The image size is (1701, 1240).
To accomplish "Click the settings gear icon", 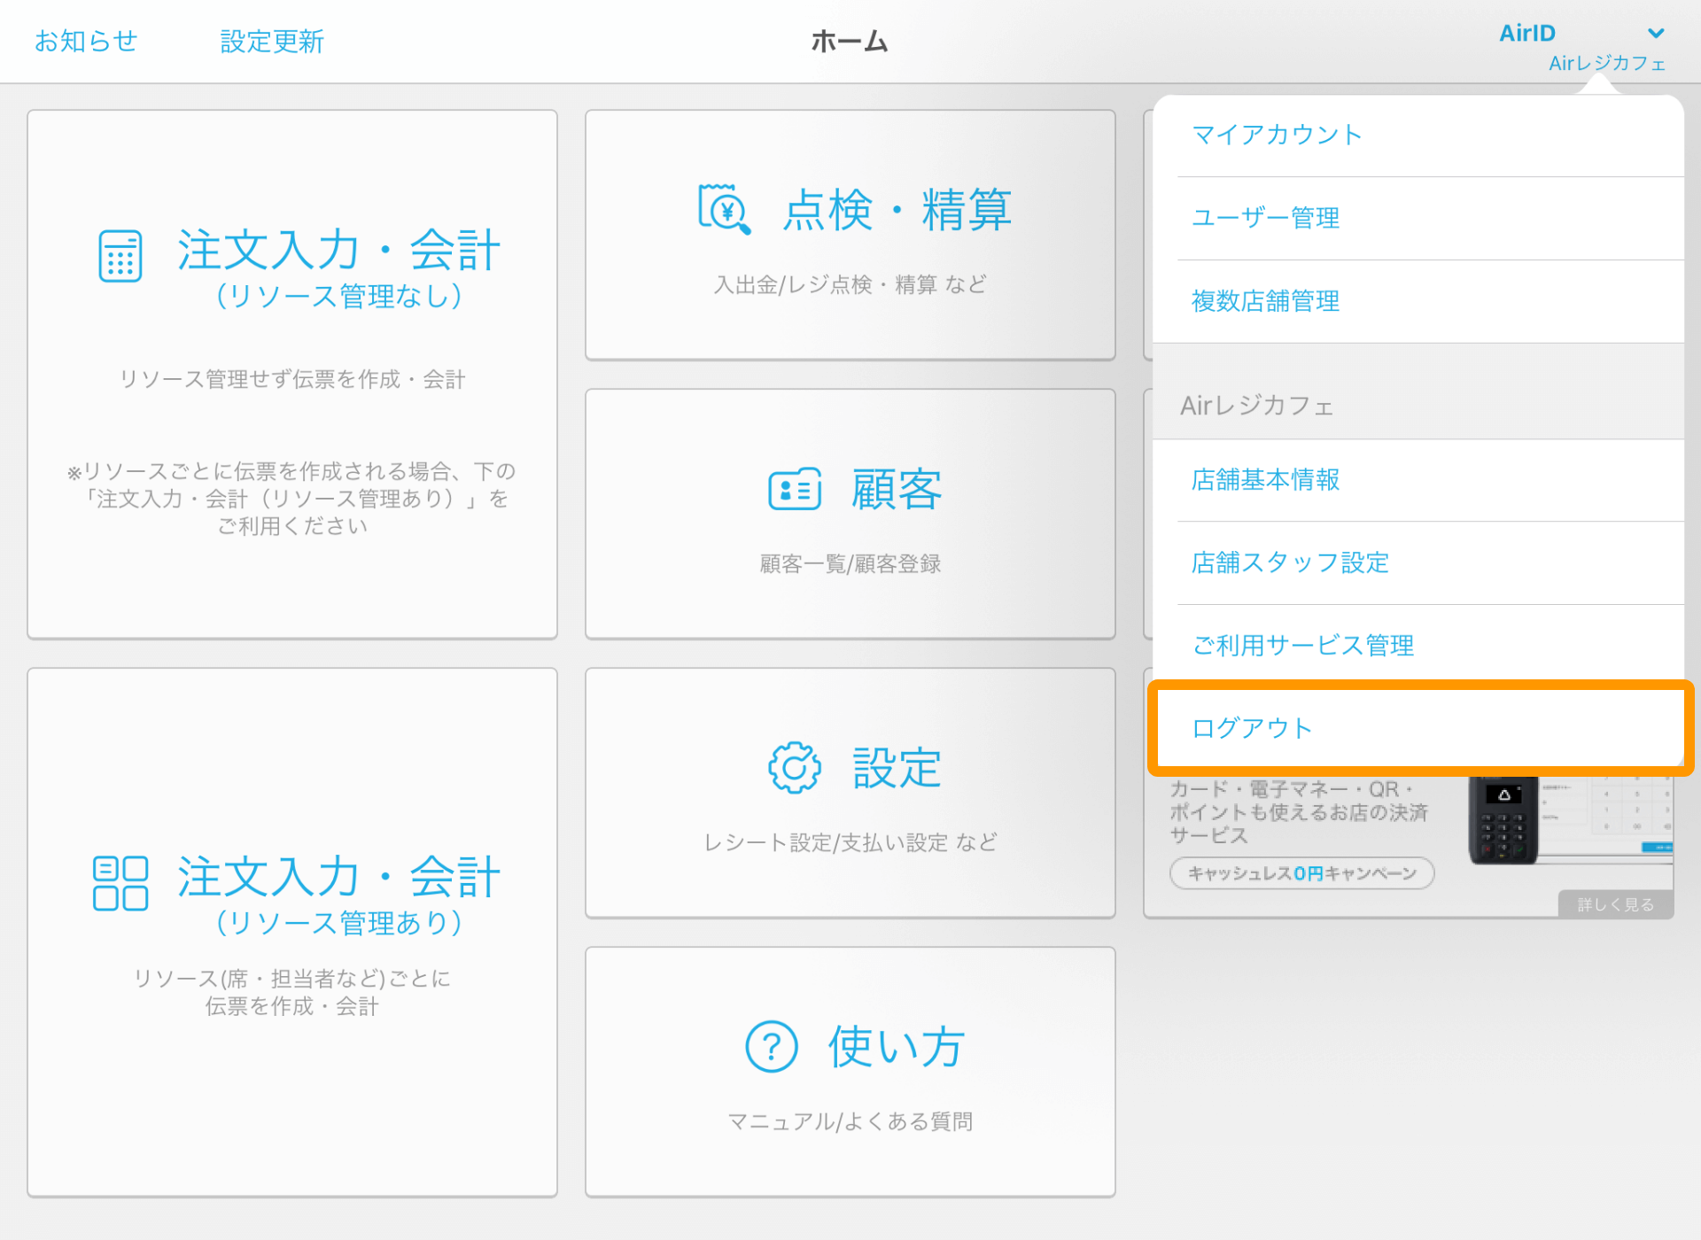I will [x=795, y=767].
